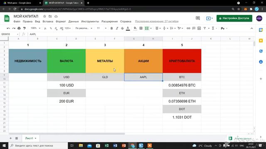Open text wrapping dropdown
This screenshot has height=149, width=266.
(x=173, y=29)
